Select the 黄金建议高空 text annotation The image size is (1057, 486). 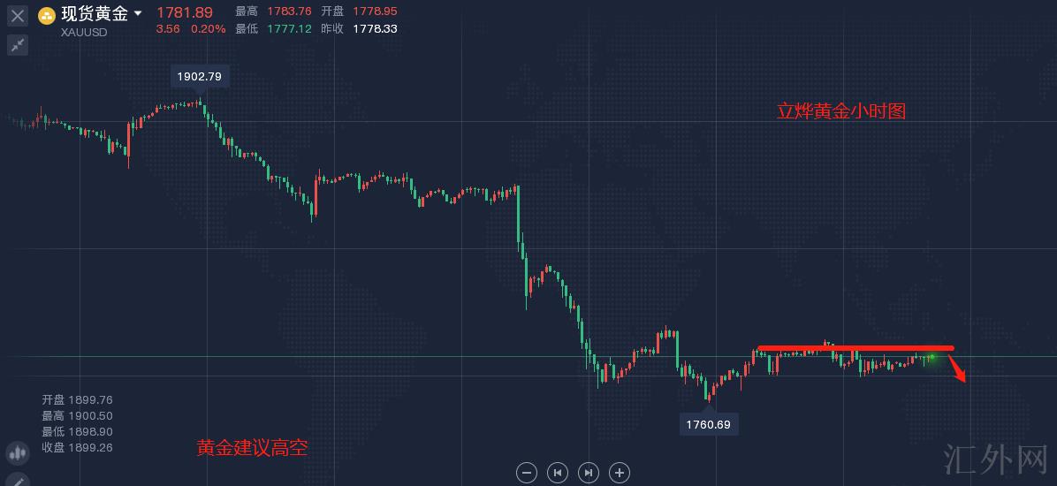pos(252,448)
